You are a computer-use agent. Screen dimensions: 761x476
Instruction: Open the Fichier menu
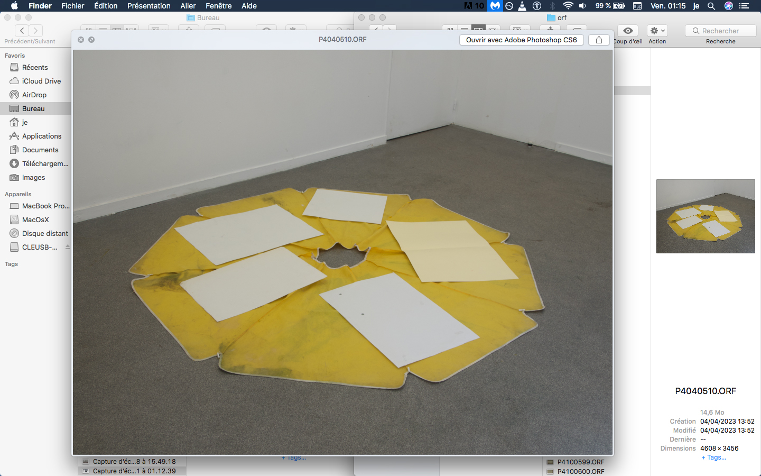(x=72, y=6)
